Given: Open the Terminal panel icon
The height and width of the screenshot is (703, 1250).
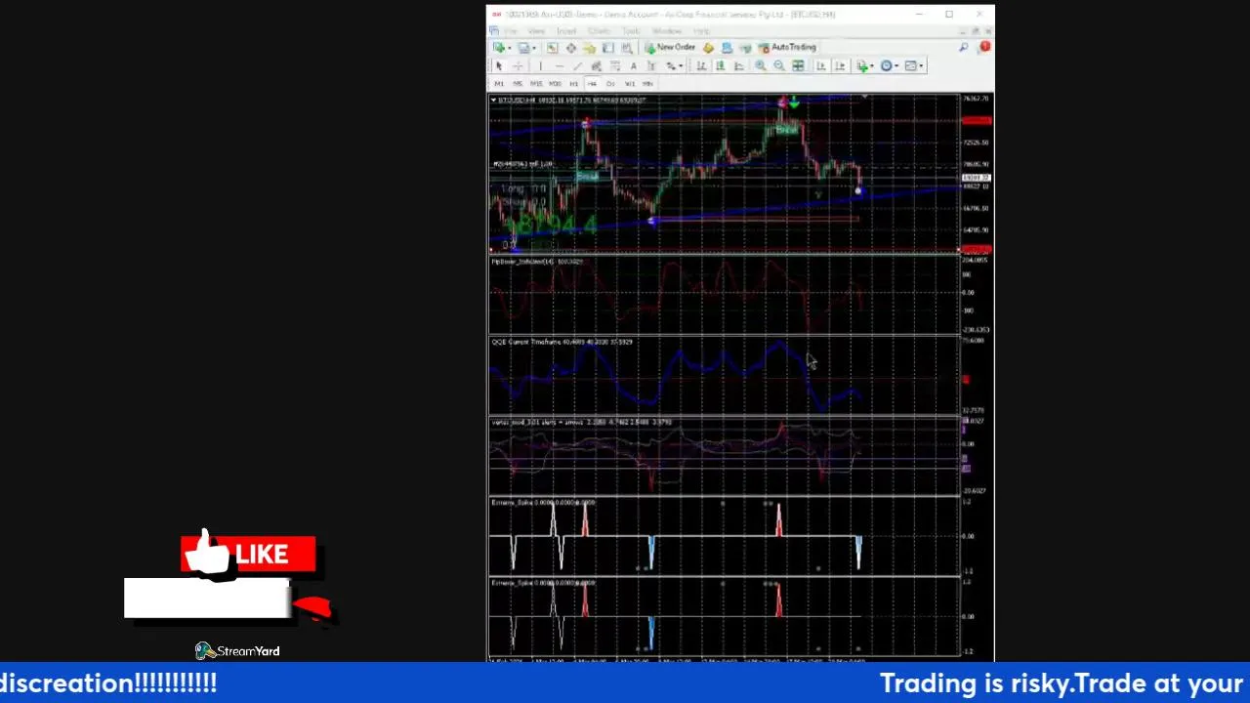Looking at the screenshot, I should tap(608, 48).
